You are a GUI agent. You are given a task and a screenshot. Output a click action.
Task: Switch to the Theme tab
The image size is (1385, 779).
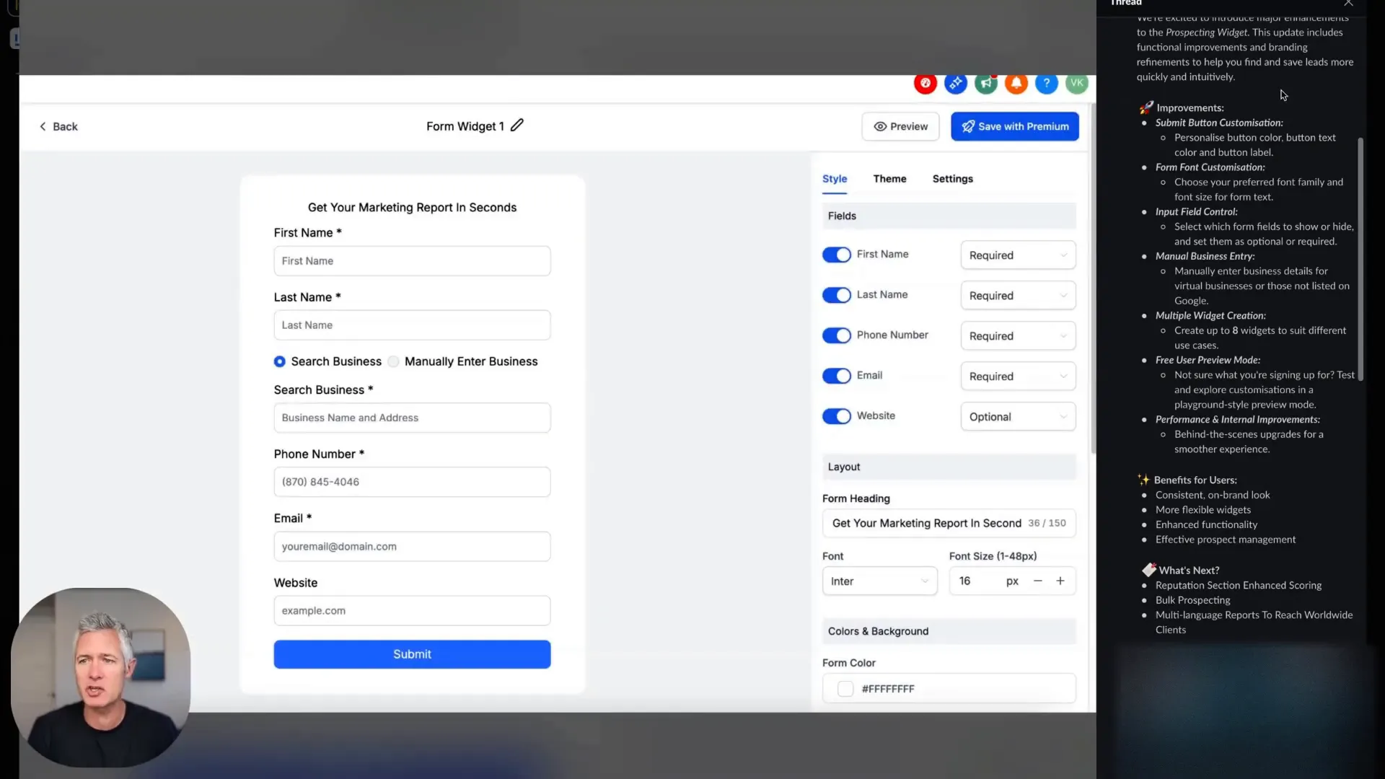pyautogui.click(x=889, y=179)
